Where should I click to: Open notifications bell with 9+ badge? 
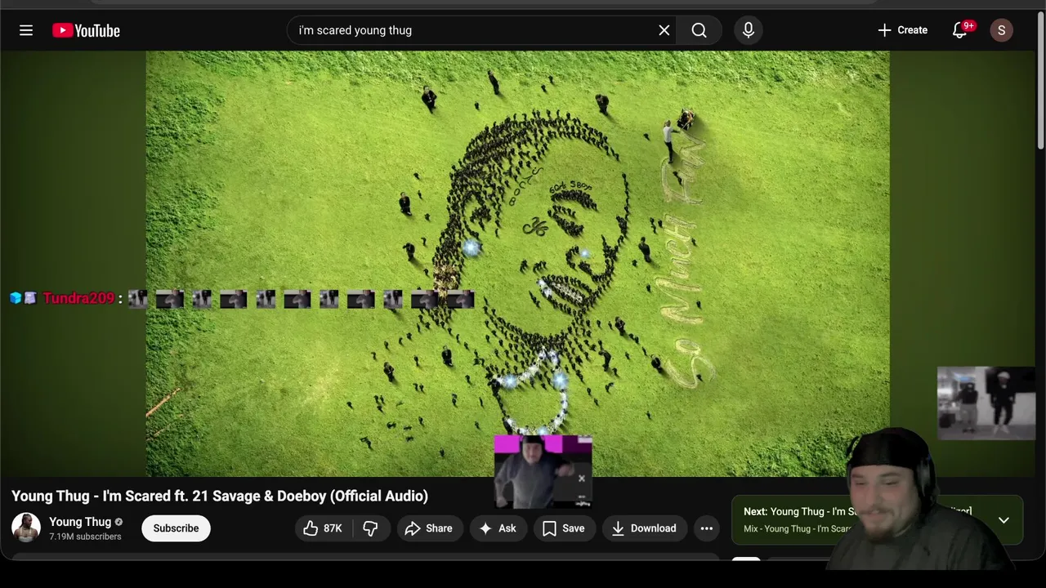(961, 30)
